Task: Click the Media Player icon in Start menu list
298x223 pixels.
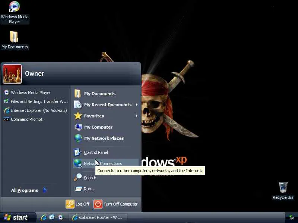Action: point(6,92)
